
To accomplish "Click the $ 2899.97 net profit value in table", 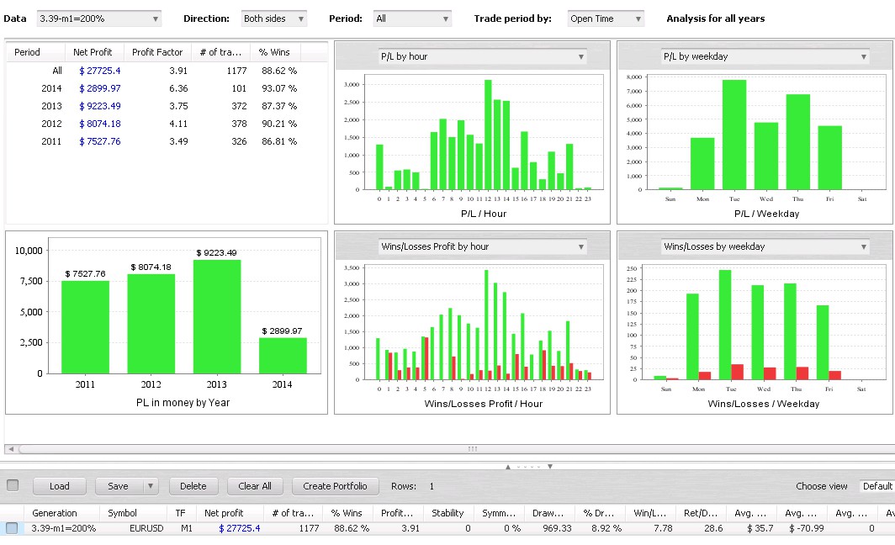I will click(100, 88).
